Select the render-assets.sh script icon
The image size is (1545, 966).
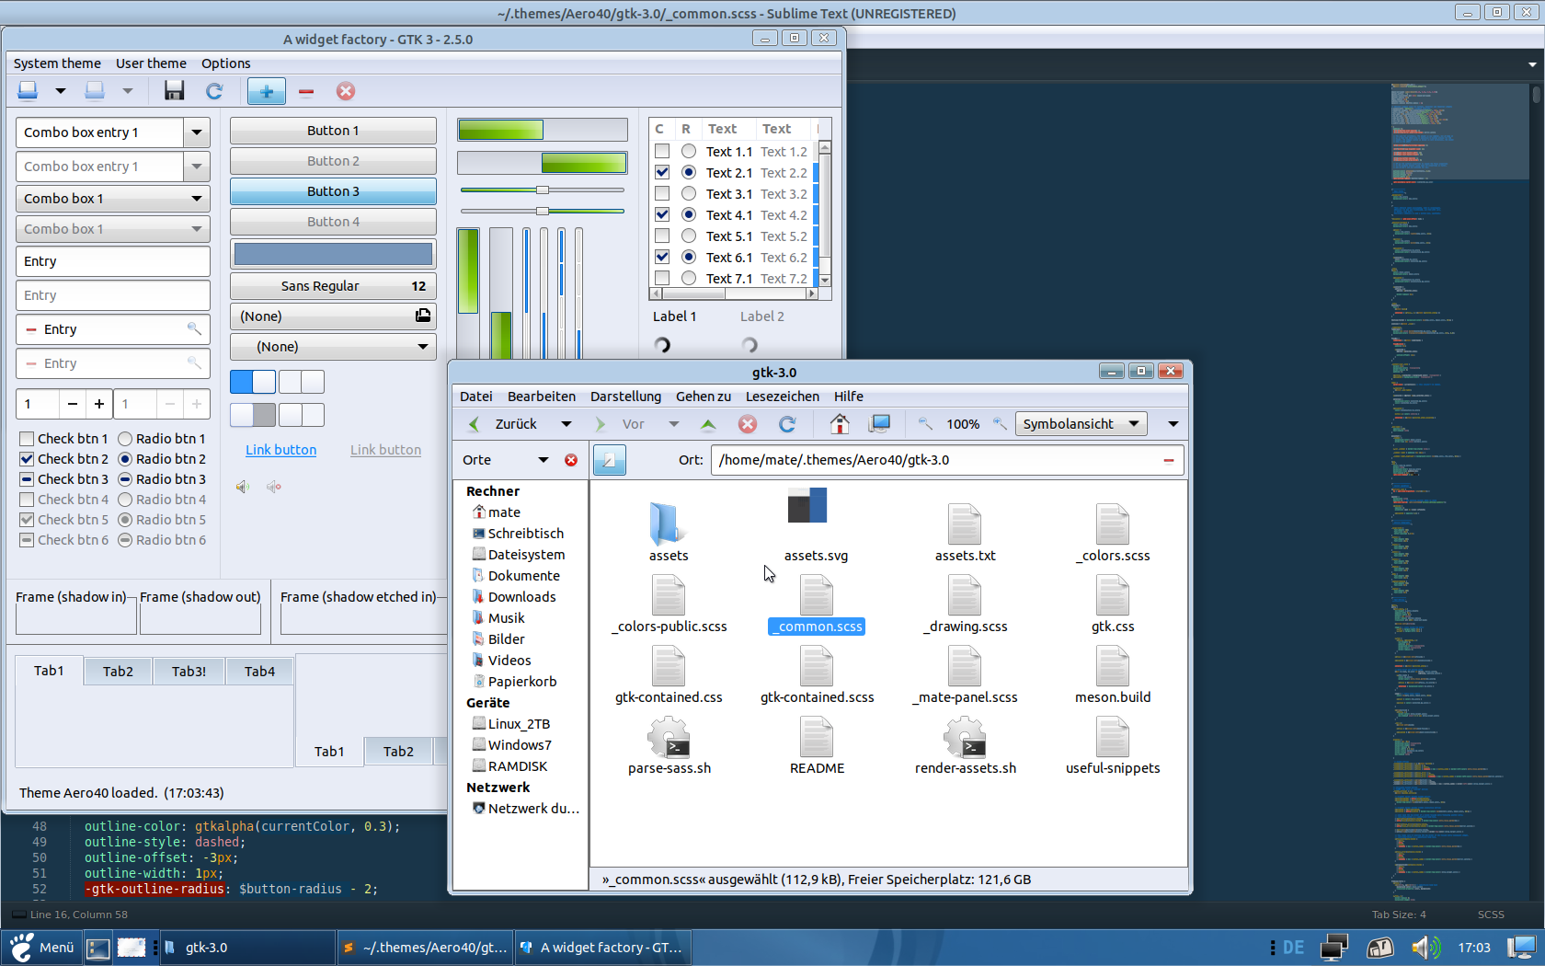(965, 737)
